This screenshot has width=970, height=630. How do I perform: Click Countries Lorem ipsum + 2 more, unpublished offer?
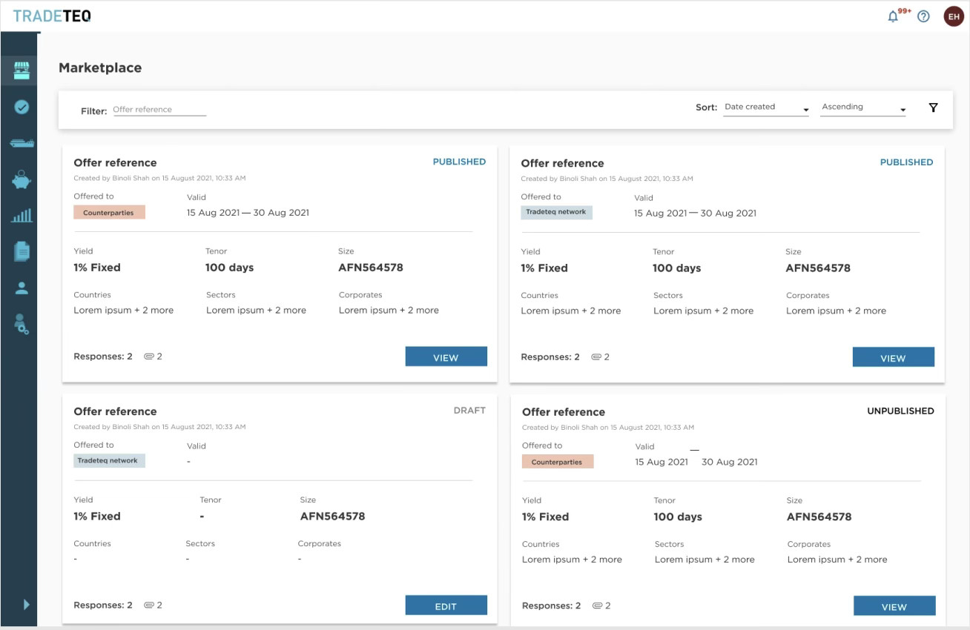click(x=572, y=560)
